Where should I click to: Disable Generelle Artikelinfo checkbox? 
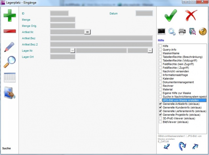(x=160, y=104)
